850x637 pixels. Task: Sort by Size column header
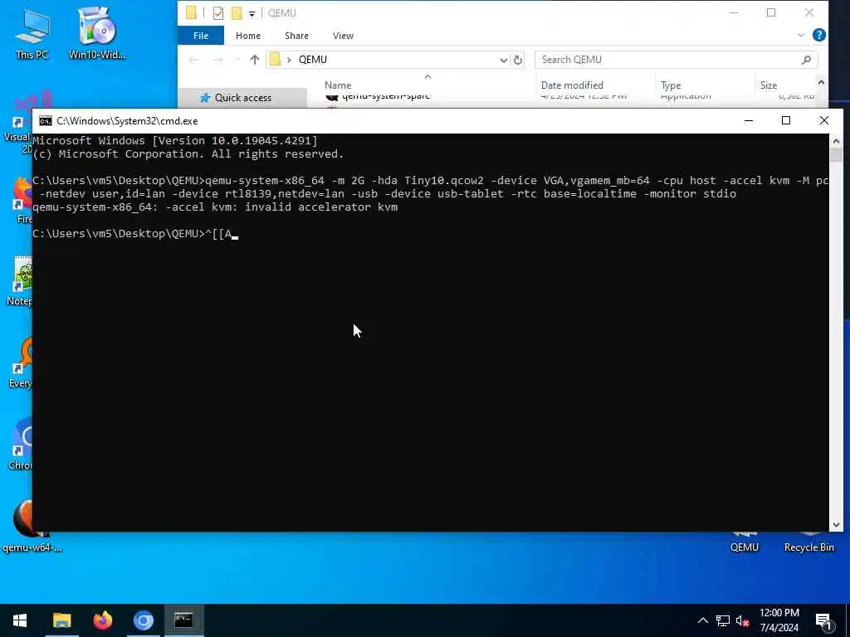(x=768, y=85)
